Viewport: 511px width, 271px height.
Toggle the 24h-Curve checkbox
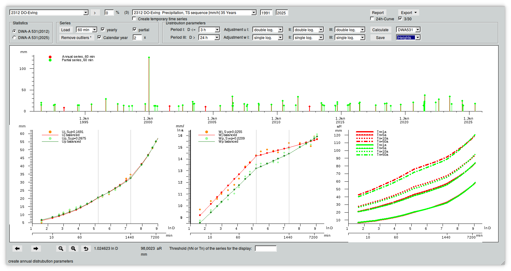372,18
